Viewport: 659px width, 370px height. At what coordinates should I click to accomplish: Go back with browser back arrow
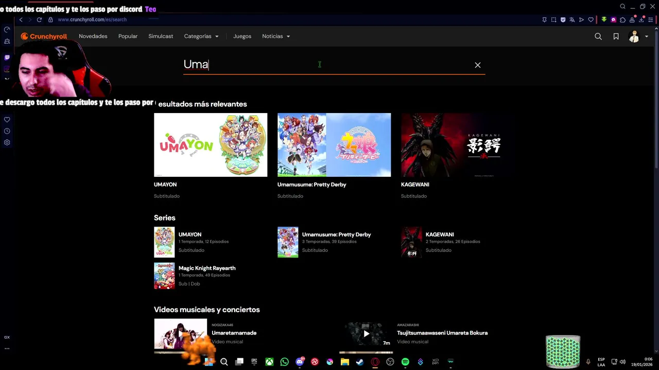[x=21, y=20]
